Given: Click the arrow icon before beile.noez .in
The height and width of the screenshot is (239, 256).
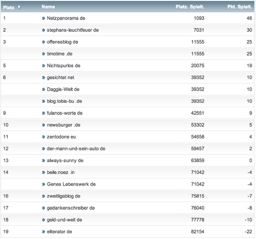Looking at the screenshot, I should point(44,172).
